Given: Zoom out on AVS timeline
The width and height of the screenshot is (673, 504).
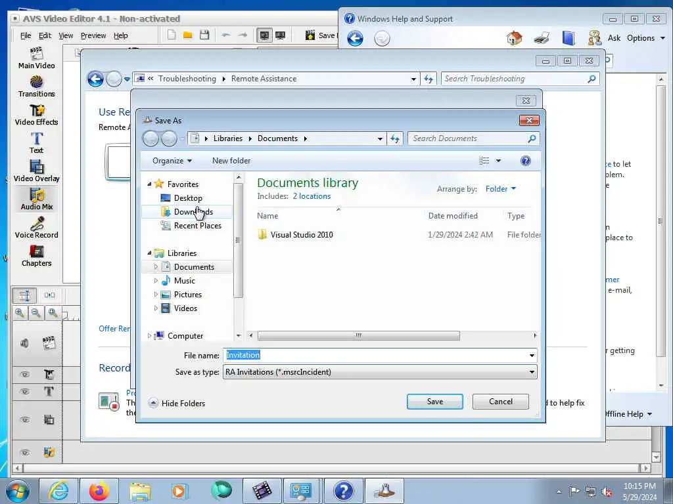Looking at the screenshot, I should click(36, 313).
